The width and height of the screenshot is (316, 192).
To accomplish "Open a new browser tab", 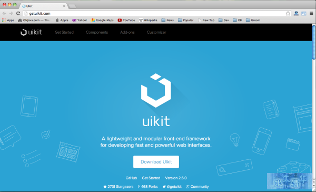I will [72, 6].
